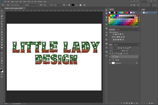Open the Create Warped Text dialog
158x105 pixels.
click(x=77, y=5)
